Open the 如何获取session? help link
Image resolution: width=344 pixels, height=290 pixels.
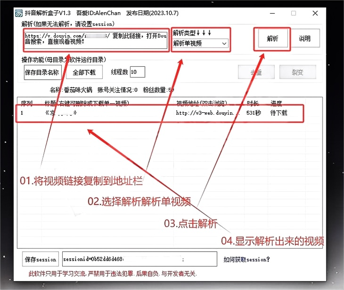pyautogui.click(x=246, y=259)
